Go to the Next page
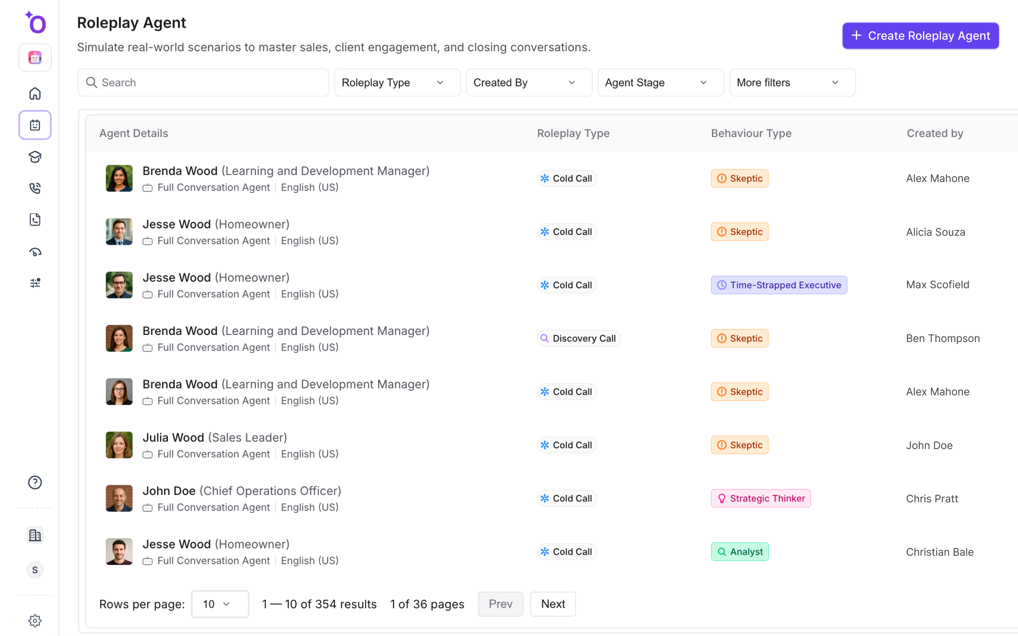 coord(552,604)
